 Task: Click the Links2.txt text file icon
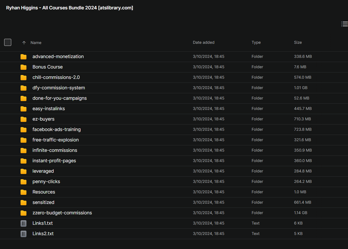coord(23,234)
